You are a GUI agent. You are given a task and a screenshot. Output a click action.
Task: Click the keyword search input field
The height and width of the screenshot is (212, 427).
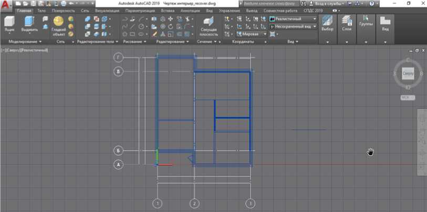(x=267, y=3)
